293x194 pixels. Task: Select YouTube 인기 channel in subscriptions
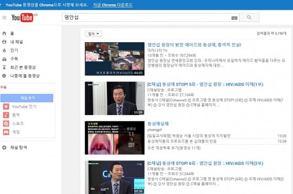point(24,107)
